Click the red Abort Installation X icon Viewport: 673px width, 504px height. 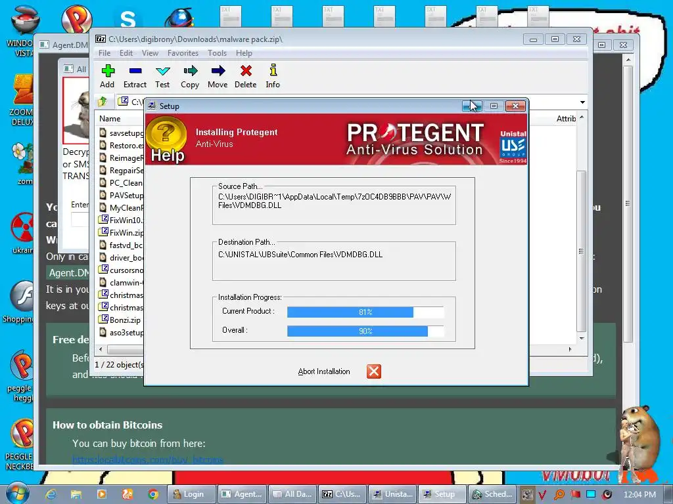(x=374, y=371)
